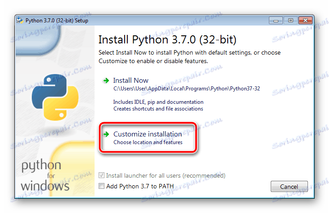Click 'Includes IDLE, pip and documentation' text
The width and height of the screenshot is (329, 213).
(158, 102)
